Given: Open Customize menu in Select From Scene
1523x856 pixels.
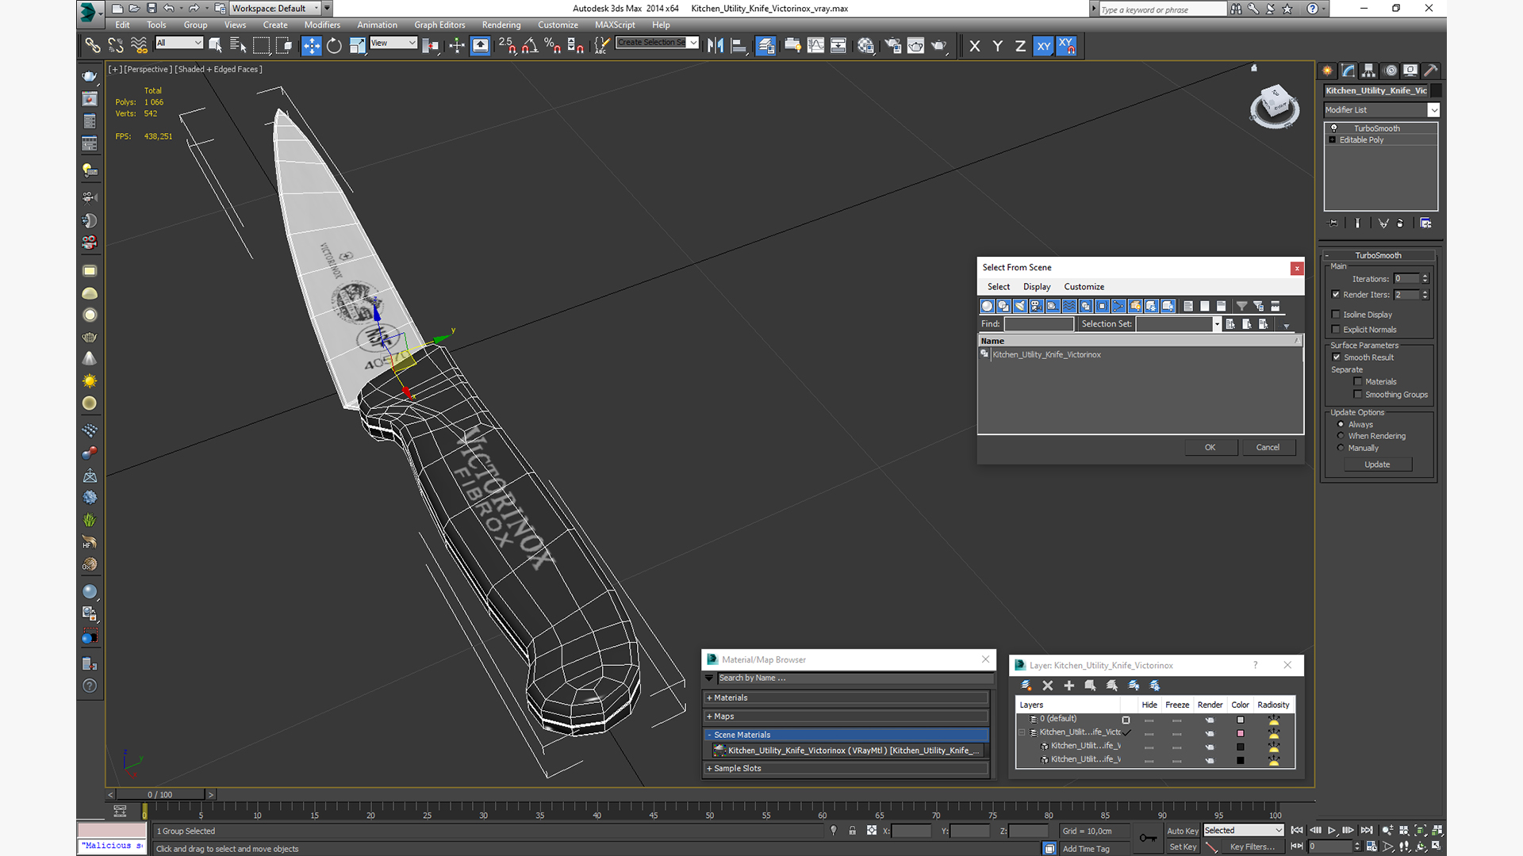Looking at the screenshot, I should [x=1084, y=287].
